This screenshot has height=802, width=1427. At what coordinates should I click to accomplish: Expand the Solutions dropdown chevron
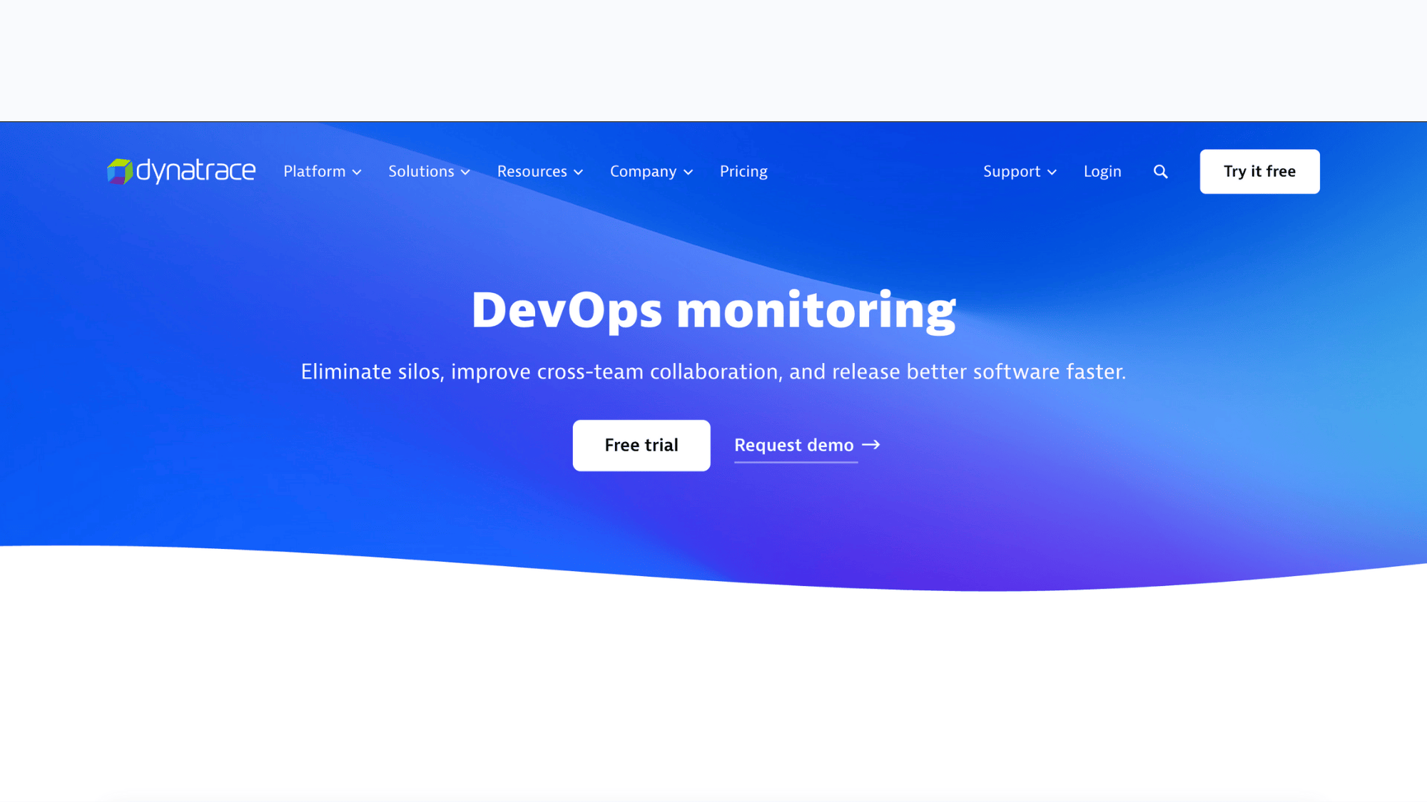(x=465, y=173)
